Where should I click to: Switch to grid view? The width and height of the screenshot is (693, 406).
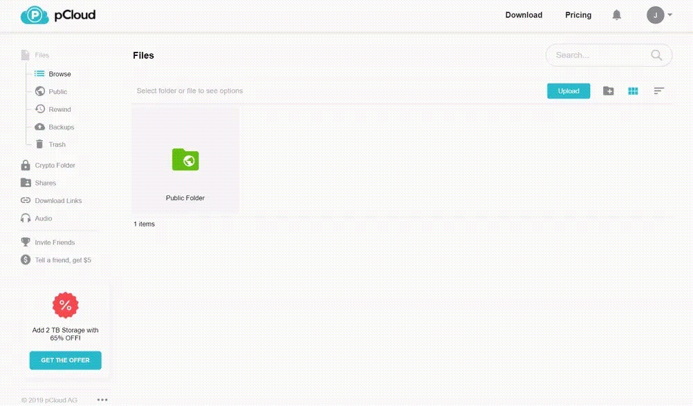tap(632, 90)
